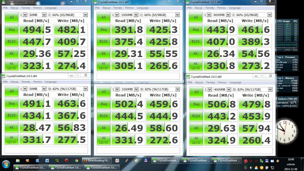Click the CPU Usage desktop gadget
Screen dimensions: 304x171
287,36
